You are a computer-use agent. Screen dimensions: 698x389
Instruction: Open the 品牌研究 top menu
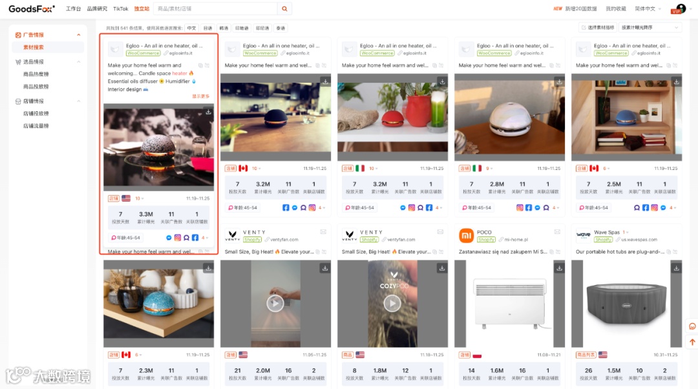97,8
